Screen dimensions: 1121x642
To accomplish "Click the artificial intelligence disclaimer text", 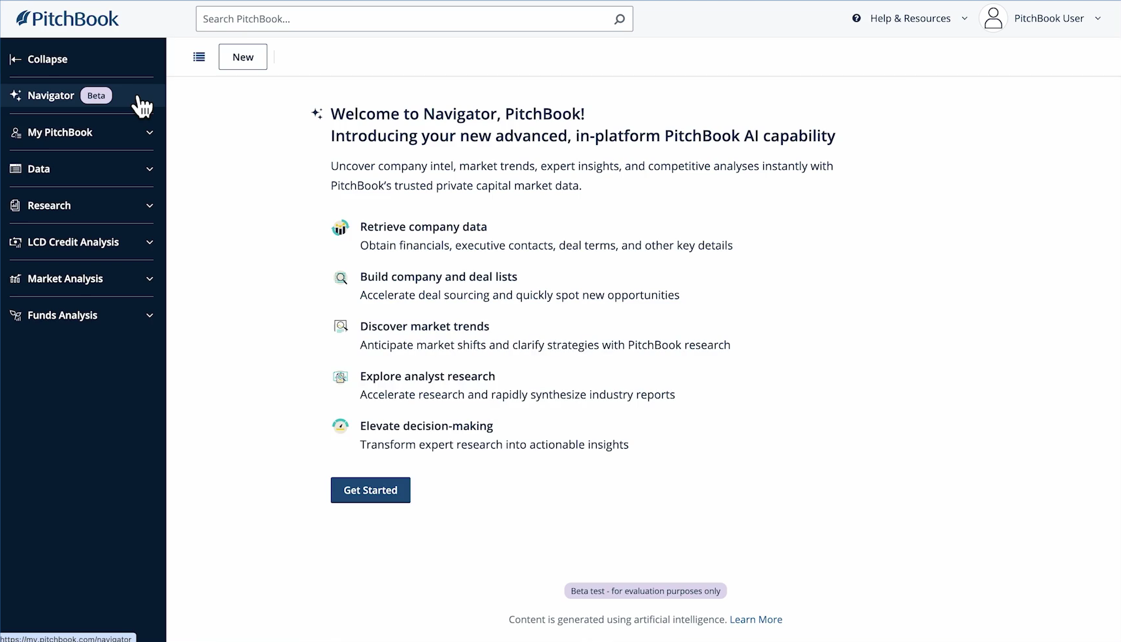I will (x=618, y=620).
